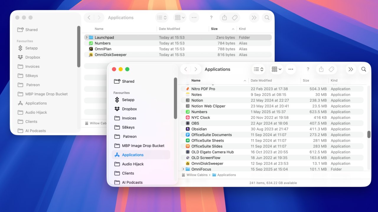Screen dimensions: 378x212
Task: Click the Name column header to reverse sorting
Action: (x=196, y=80)
